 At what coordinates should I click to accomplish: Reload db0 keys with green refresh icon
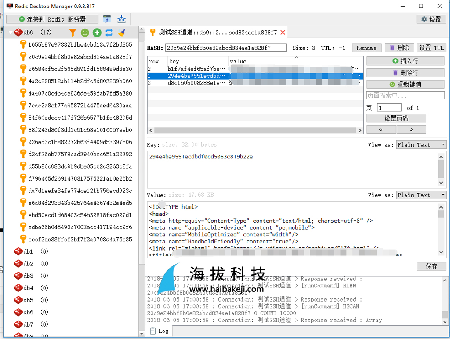pos(85,33)
